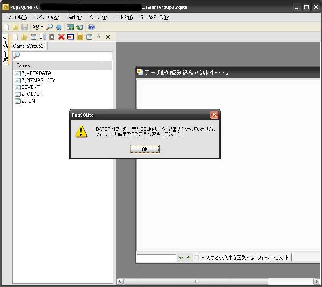Click the copy document icon in the table panel toolbar
322x287 pixels.
point(52,37)
